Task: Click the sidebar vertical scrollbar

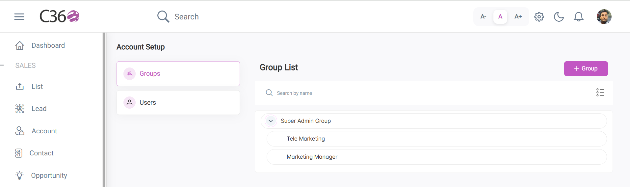Action: point(104,110)
